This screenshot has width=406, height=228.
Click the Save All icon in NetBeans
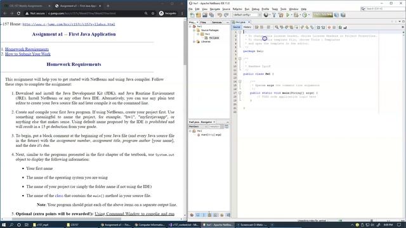point(211,15)
